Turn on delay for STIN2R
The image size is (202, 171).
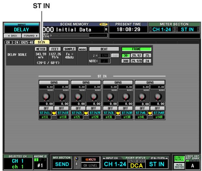(x=93, y=108)
